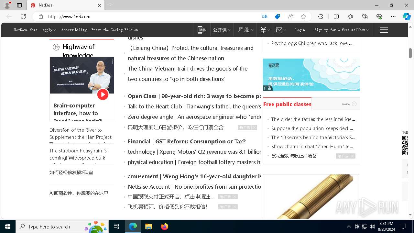The width and height of the screenshot is (414, 233).
Task: Go to NetEase Home link
Action: pos(26,30)
